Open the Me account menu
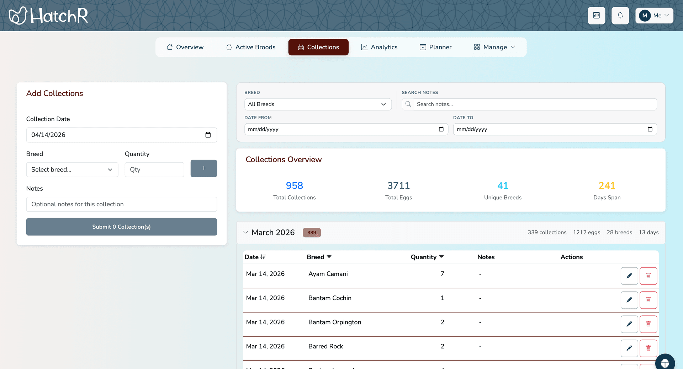The height and width of the screenshot is (369, 683). (x=654, y=16)
